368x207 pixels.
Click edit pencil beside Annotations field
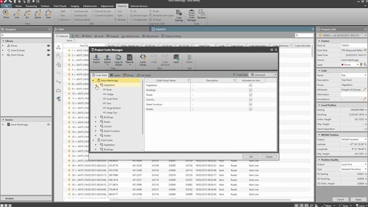click(365, 99)
